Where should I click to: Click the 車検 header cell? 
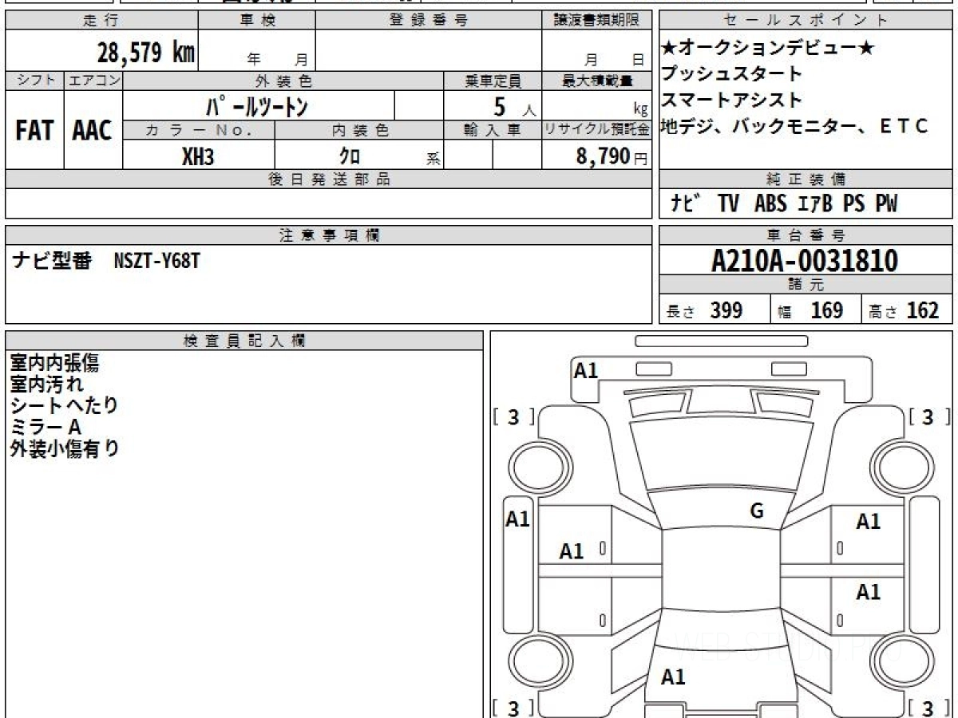pos(256,21)
